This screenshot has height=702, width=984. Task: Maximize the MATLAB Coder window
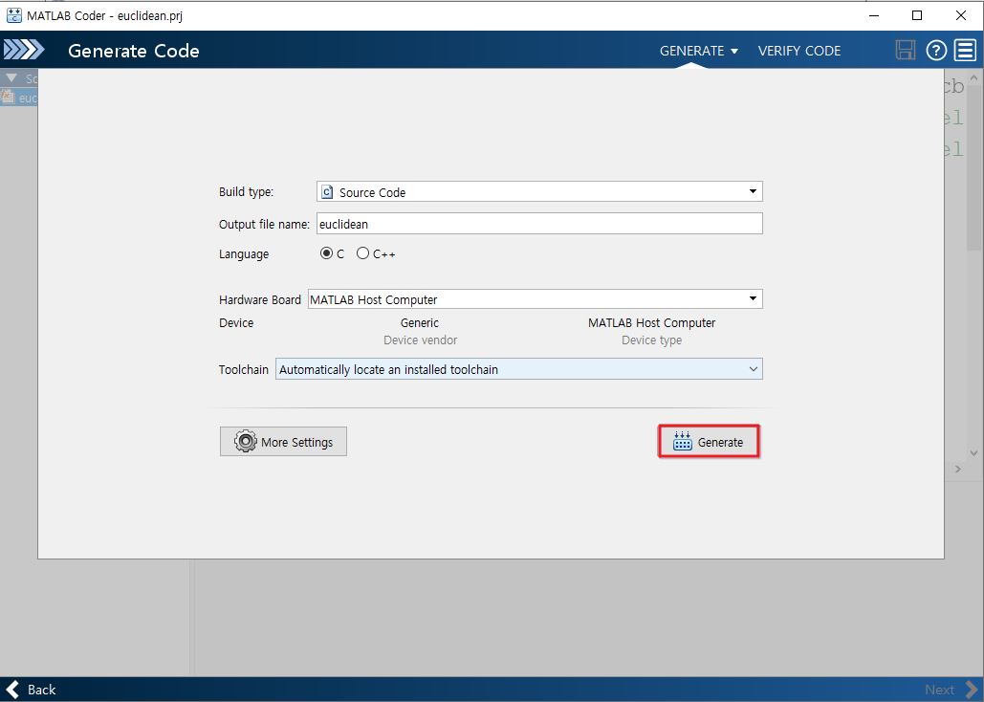click(x=917, y=15)
